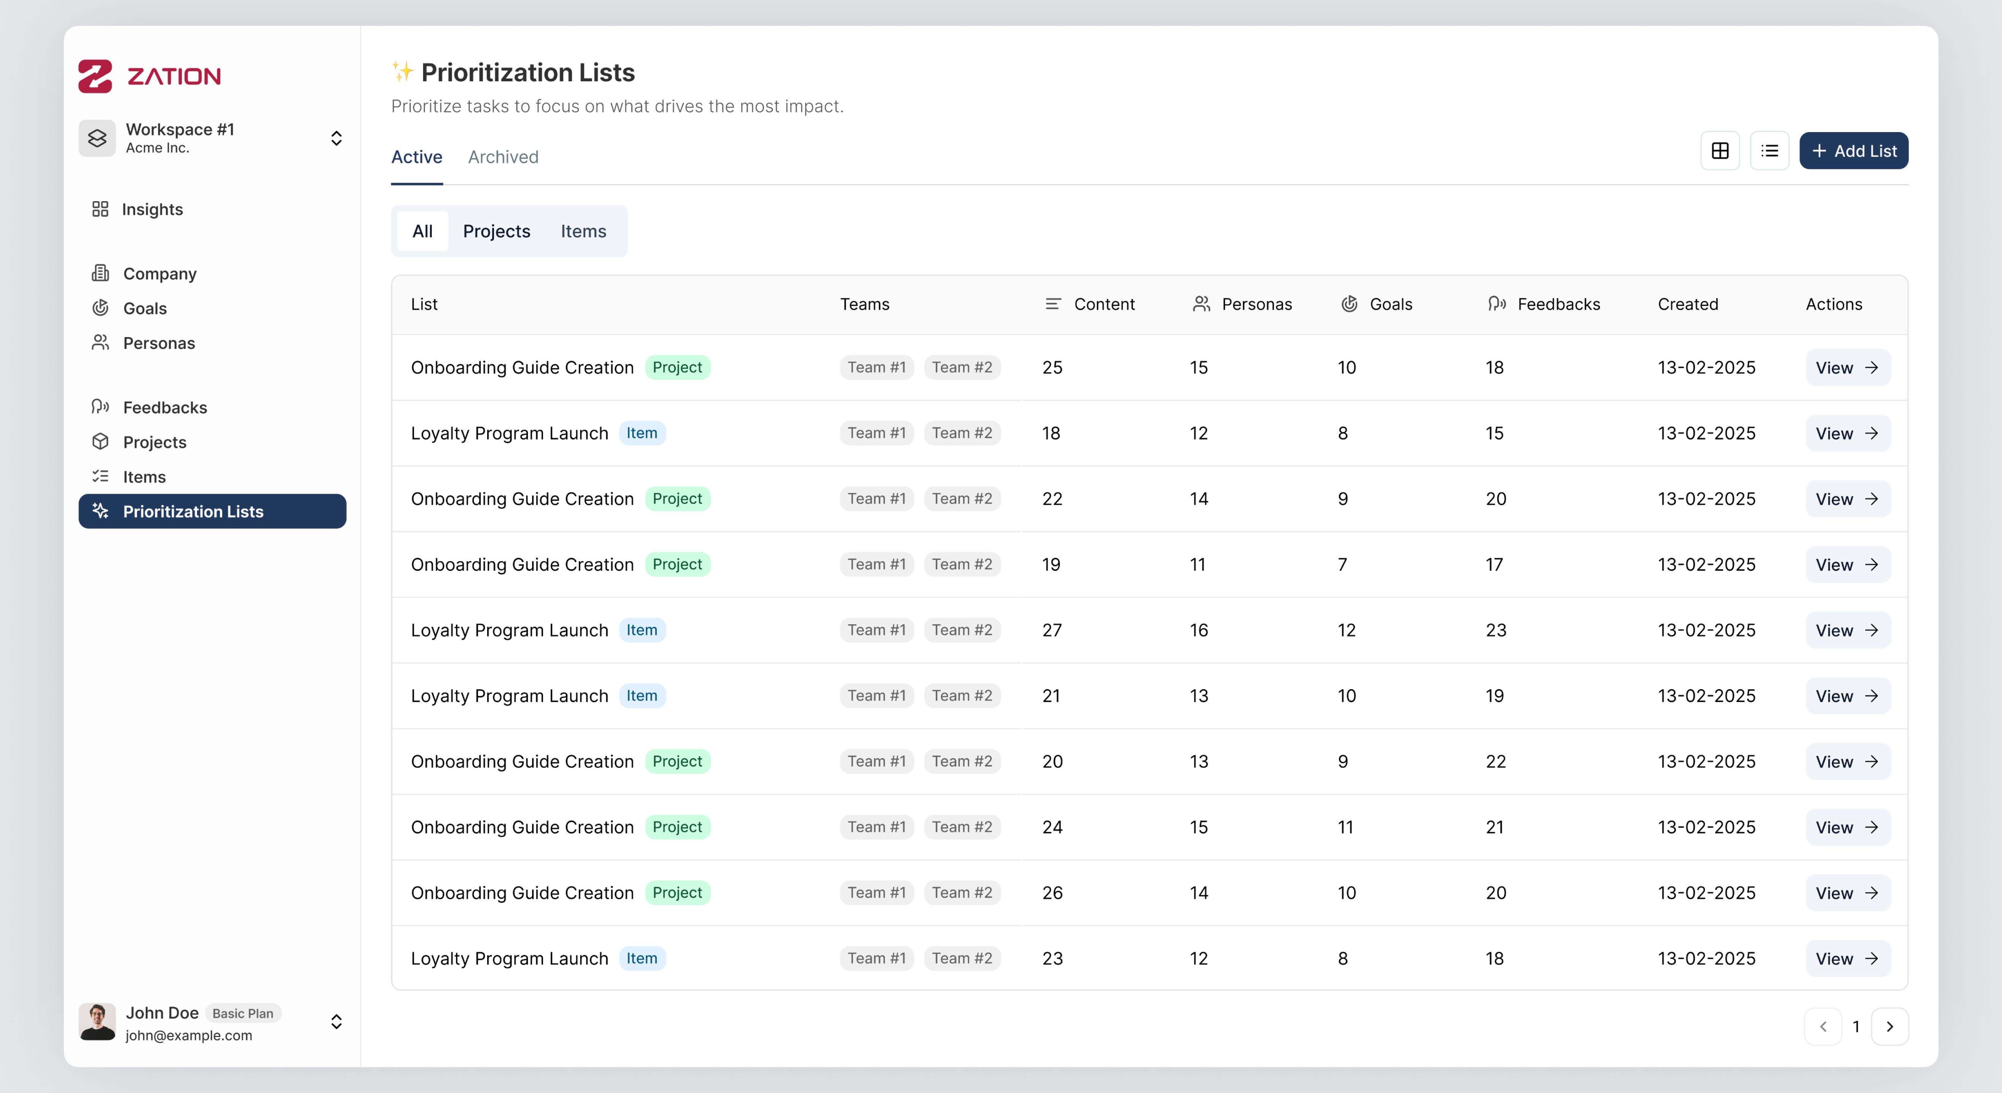Viewport: 2002px width, 1093px height.
Task: Open Feedbacks from the sidebar
Action: coord(165,407)
